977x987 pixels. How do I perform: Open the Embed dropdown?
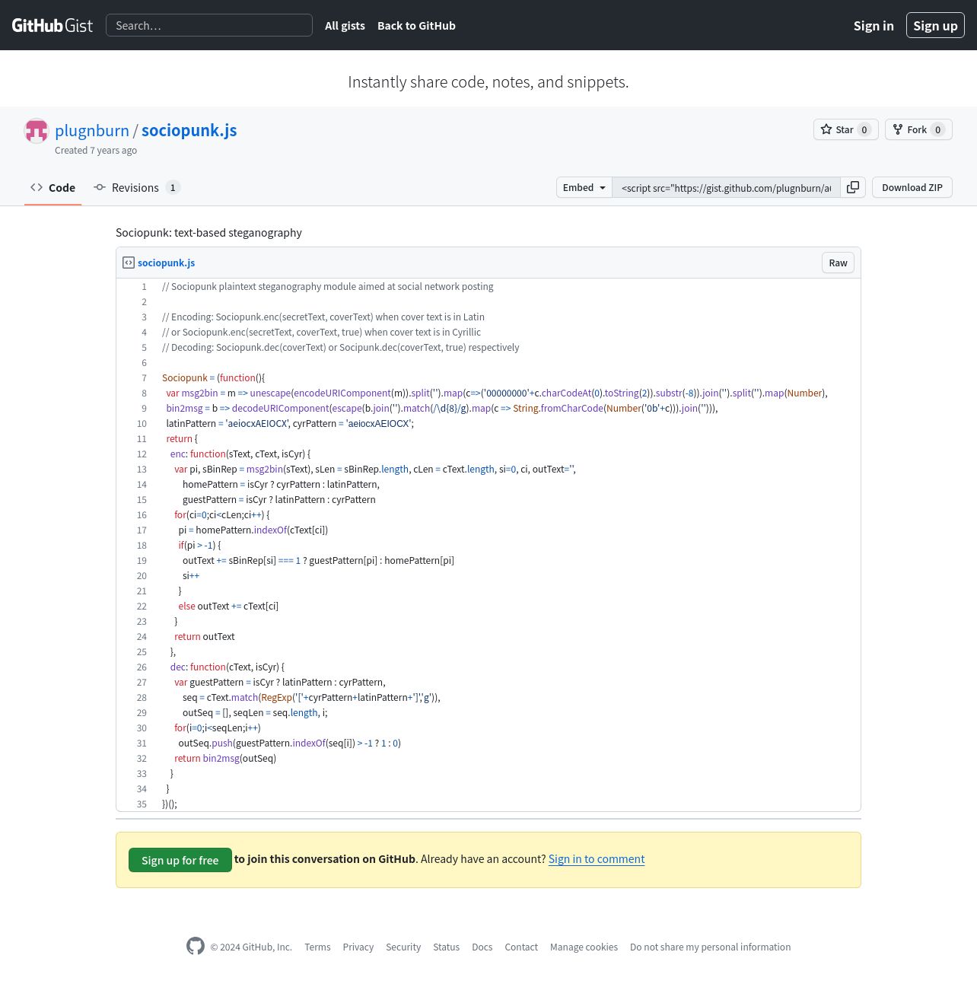click(x=584, y=187)
